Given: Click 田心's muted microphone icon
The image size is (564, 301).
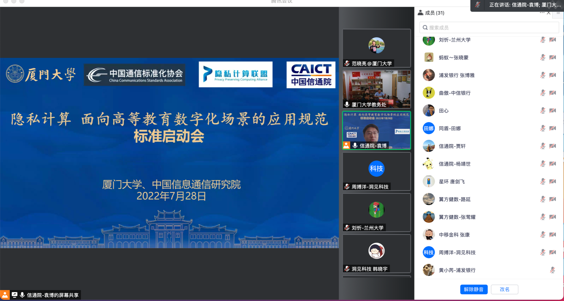Looking at the screenshot, I should click(x=543, y=111).
